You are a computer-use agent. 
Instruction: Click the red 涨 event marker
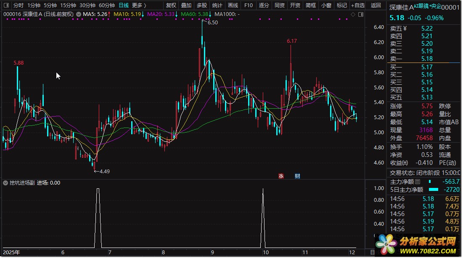pyautogui.click(x=281, y=176)
